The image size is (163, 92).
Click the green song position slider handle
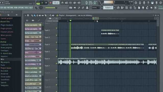point(56,8)
